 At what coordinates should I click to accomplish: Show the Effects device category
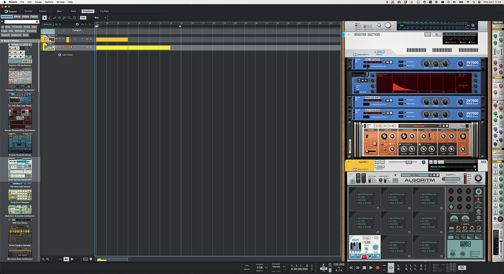point(17,16)
